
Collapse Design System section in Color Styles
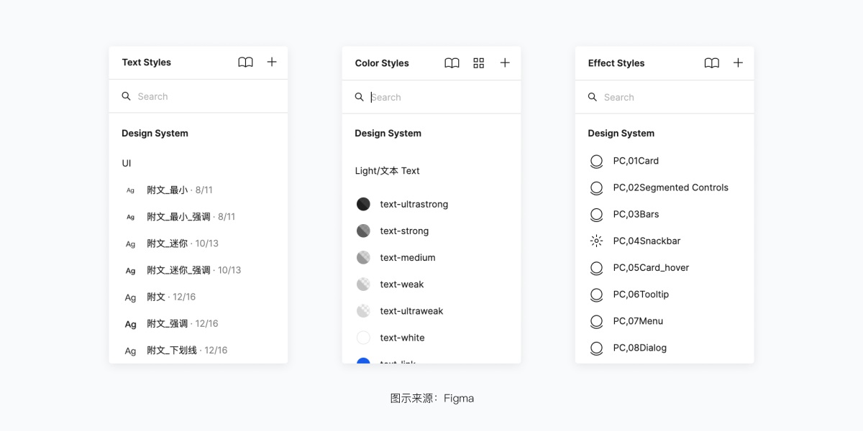coord(388,133)
